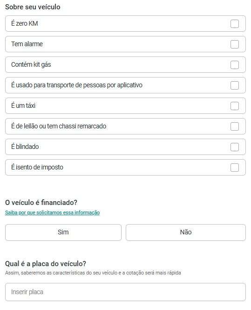Open Saiba por que solicitamos essa informação link

coord(53,212)
